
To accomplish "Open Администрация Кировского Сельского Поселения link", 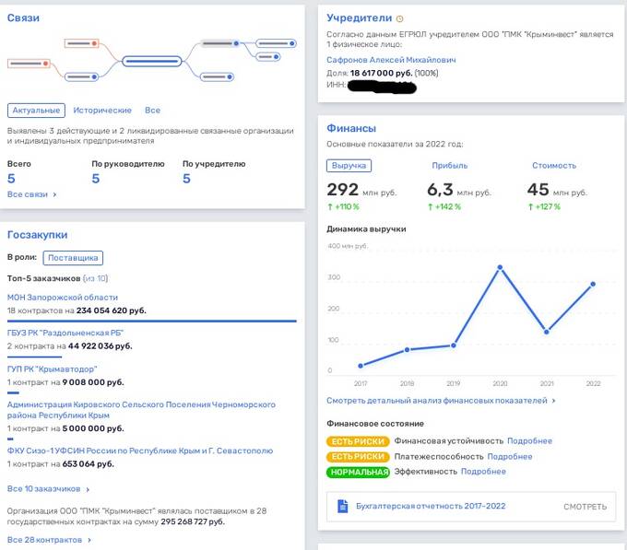I will coord(141,410).
